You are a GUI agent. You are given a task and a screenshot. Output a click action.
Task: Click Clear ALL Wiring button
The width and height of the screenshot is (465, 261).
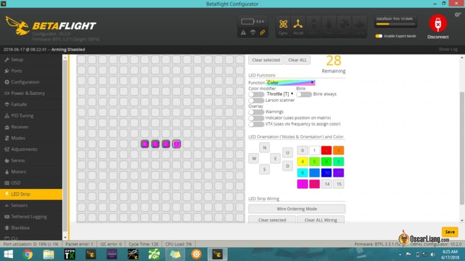point(321,220)
